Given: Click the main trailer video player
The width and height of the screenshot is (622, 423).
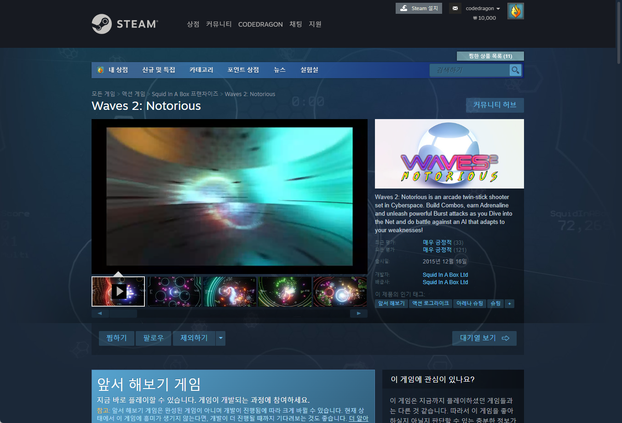Looking at the screenshot, I should pyautogui.click(x=230, y=196).
